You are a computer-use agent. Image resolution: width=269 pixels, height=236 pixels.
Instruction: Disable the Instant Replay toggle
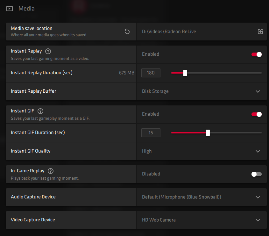click(256, 54)
